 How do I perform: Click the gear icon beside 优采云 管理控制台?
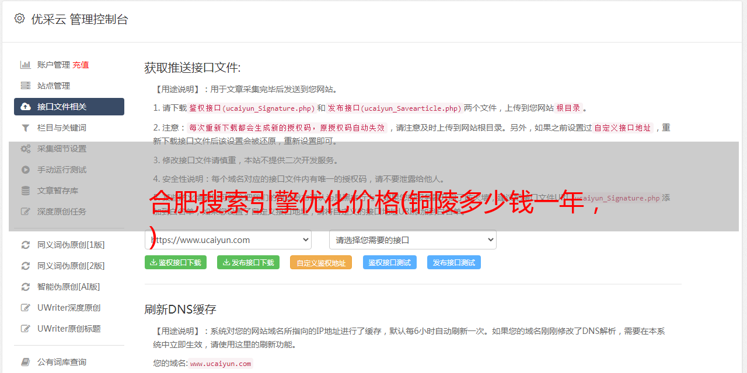pyautogui.click(x=20, y=19)
